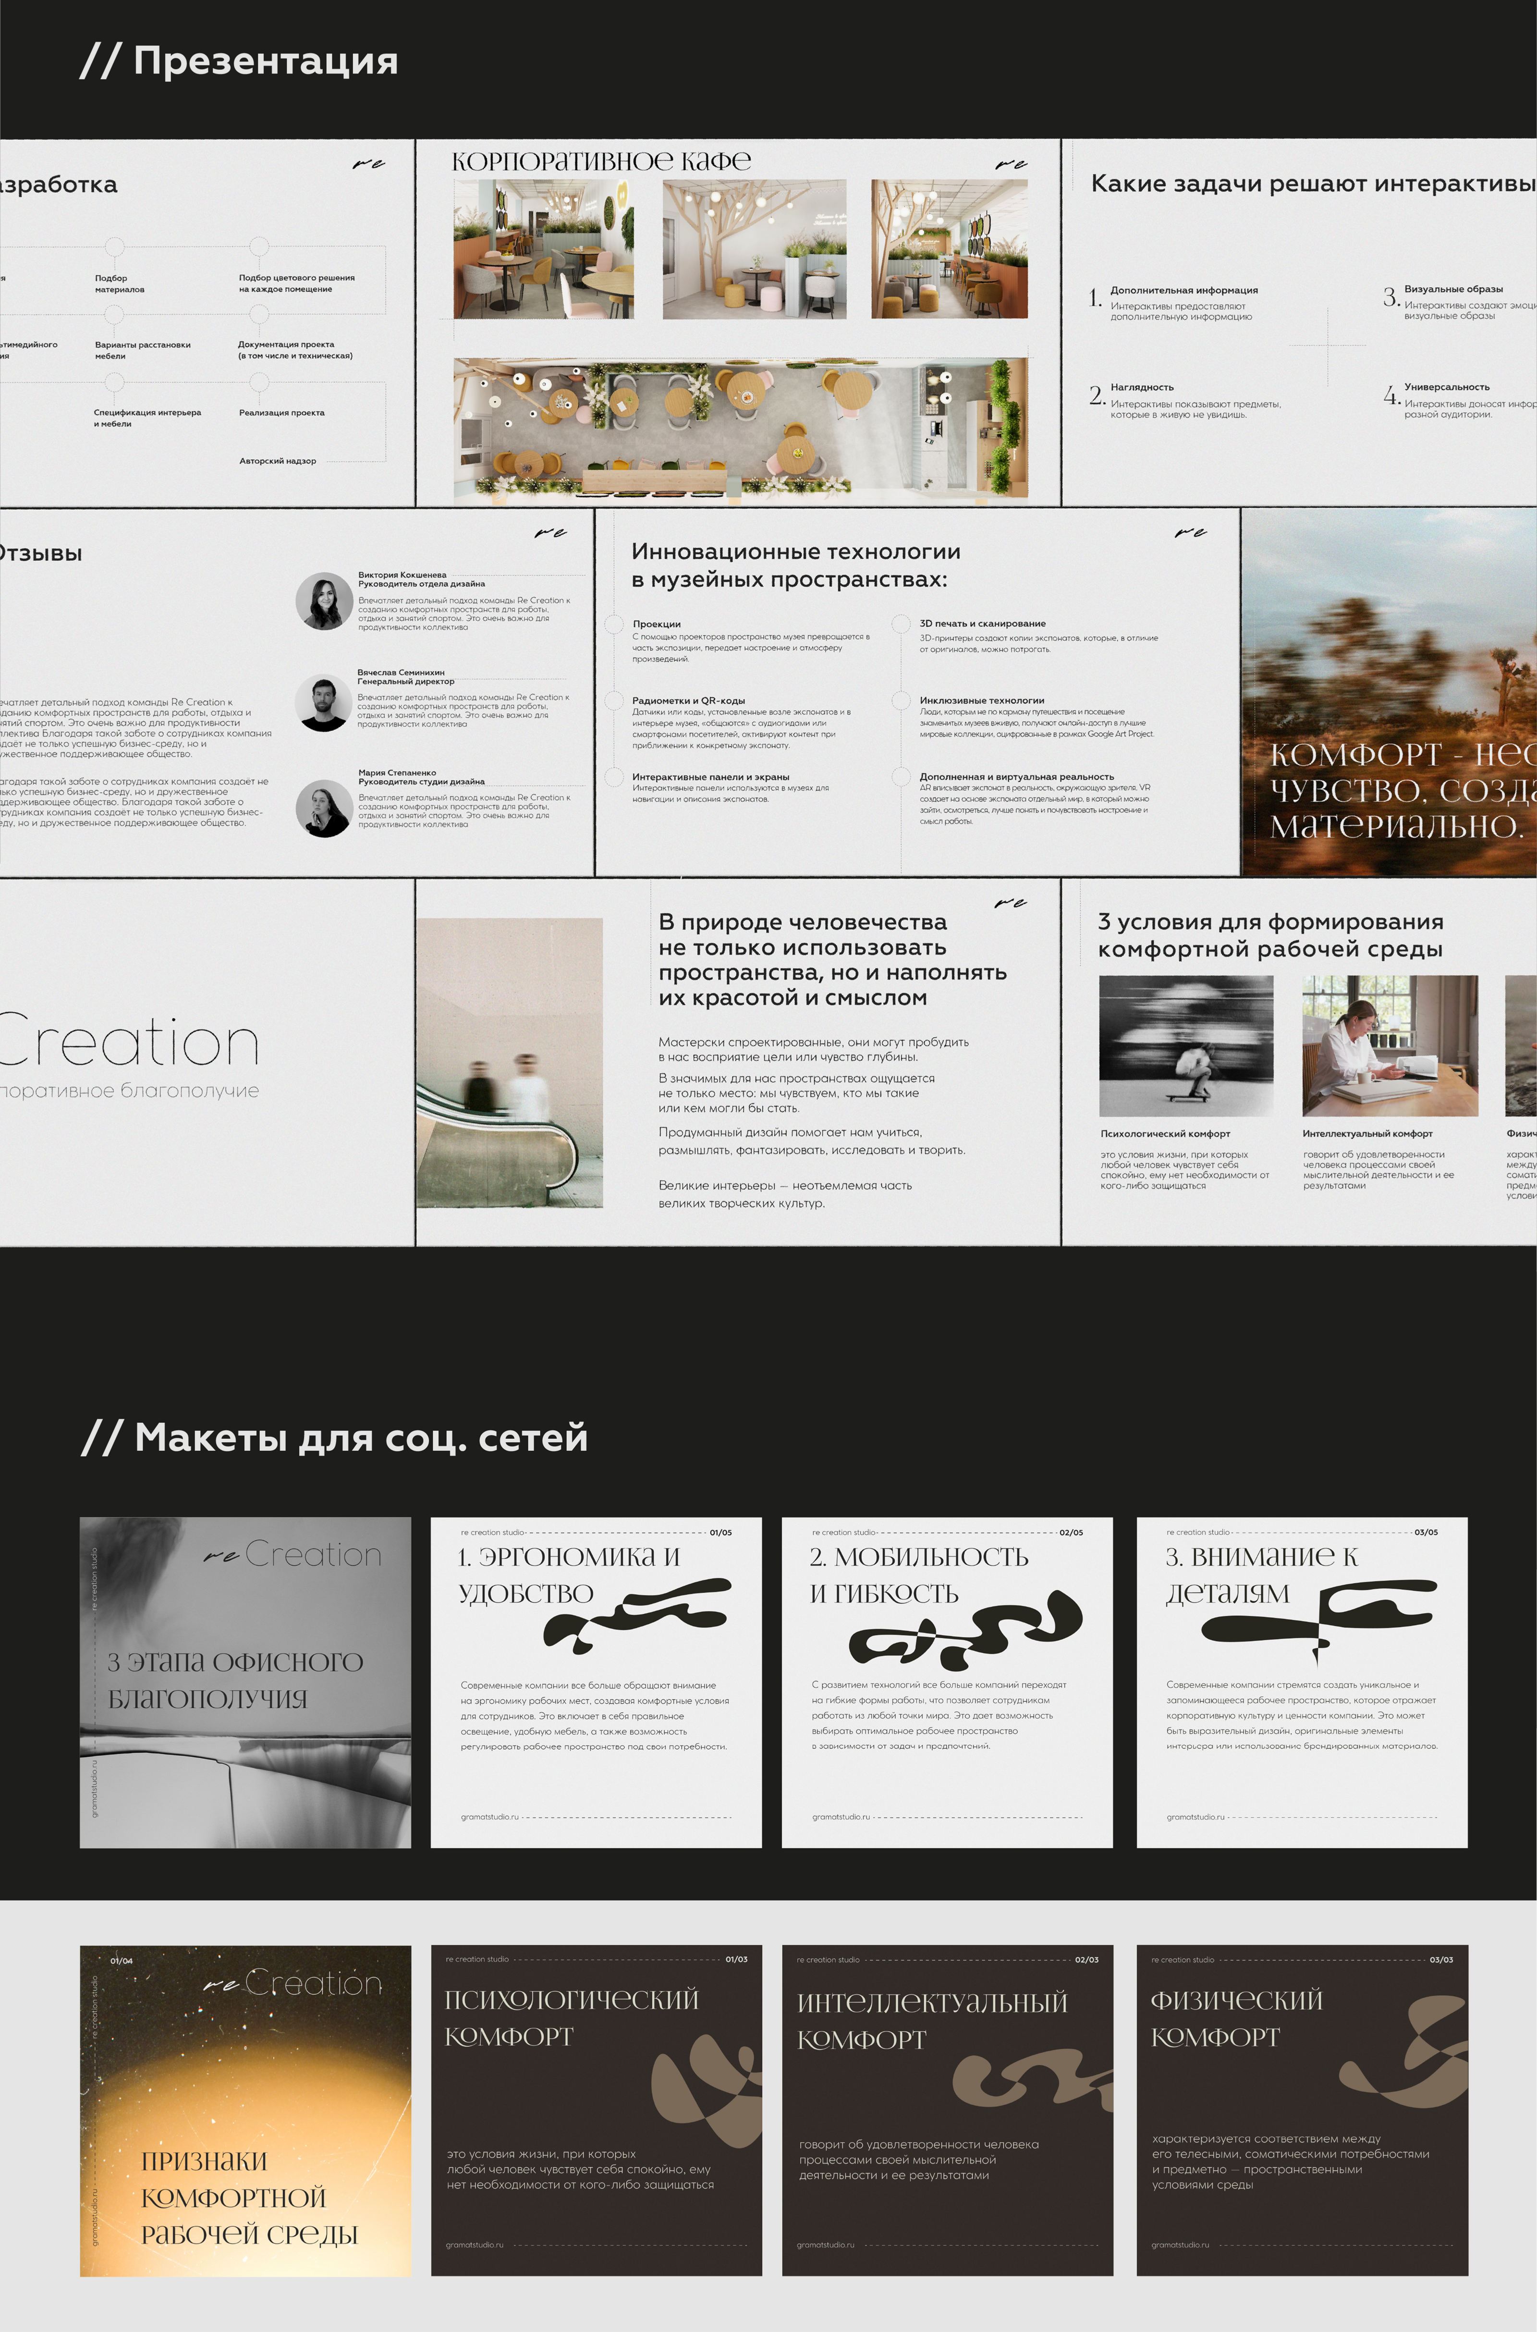Viewport: 1537px width, 2332px height.
Task: Open the blurred skateboarder photo
Action: pyautogui.click(x=1186, y=1046)
